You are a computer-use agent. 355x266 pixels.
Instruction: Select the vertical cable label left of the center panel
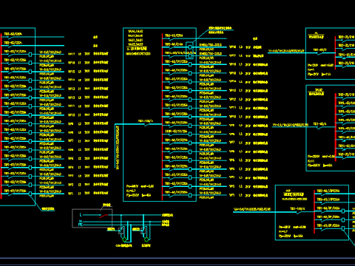point(118,147)
